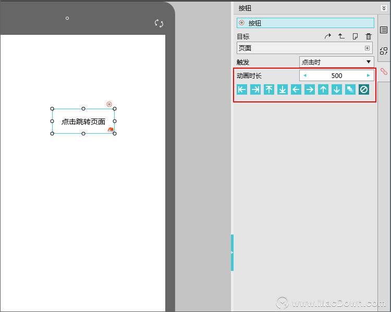Click the bottom-left resize handle of the button
This screenshot has height=312, width=391.
(x=52, y=134)
